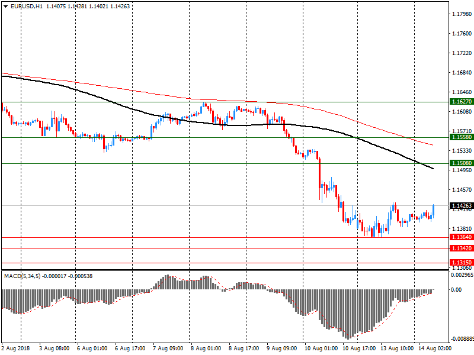474x355 pixels.
Task: Click the 1.13810 price scale value
Action: coord(462,229)
